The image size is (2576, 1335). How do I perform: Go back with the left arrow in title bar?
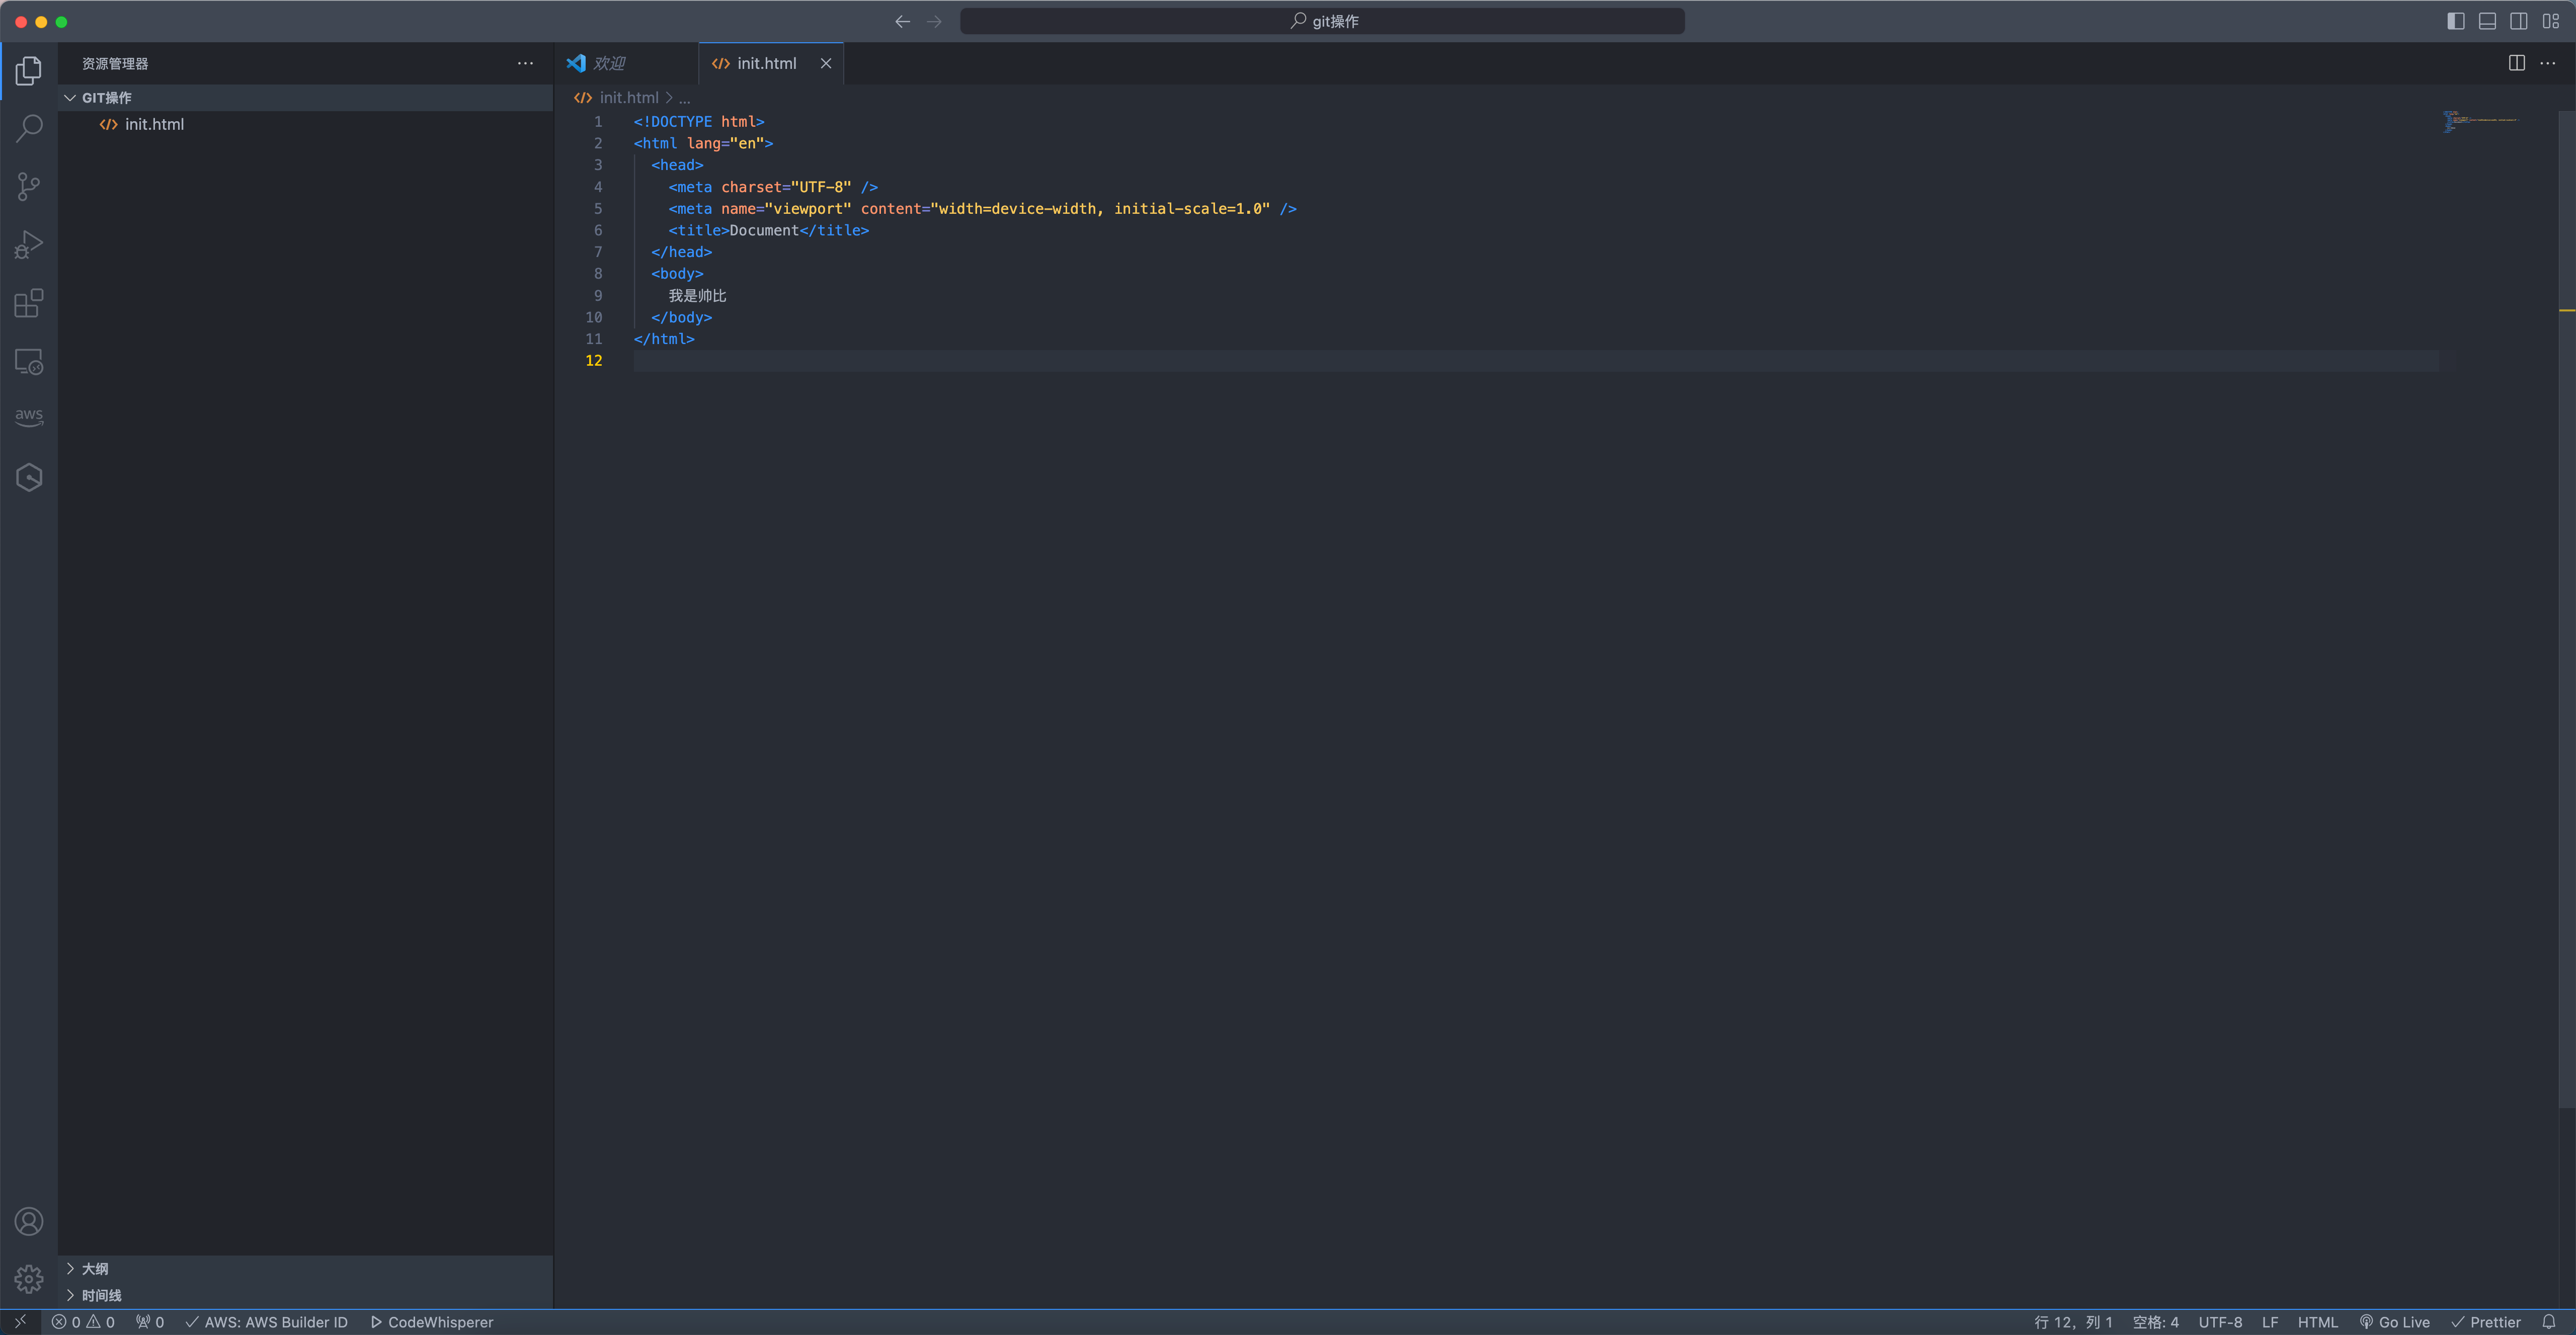coord(902,21)
